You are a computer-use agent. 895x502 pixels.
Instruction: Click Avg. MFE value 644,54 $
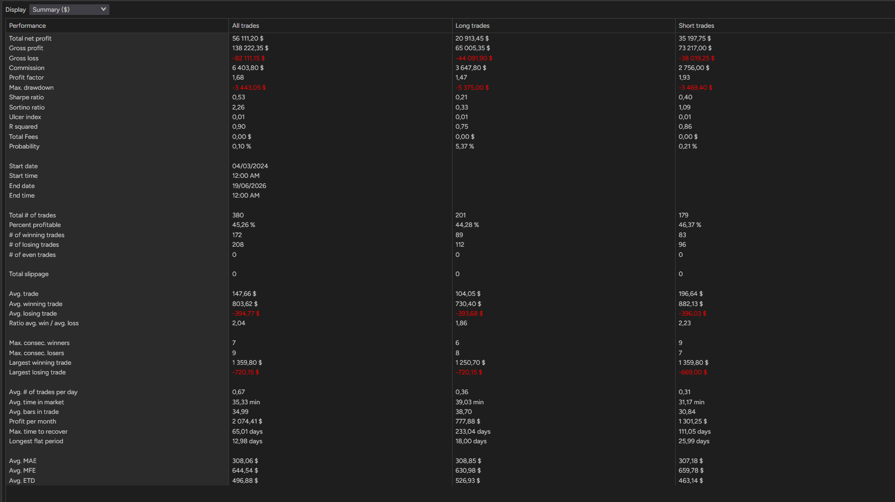tap(245, 470)
